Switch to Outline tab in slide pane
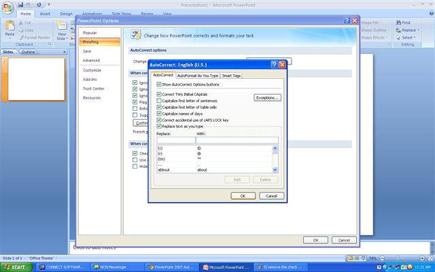The image size is (435, 272). click(x=28, y=52)
